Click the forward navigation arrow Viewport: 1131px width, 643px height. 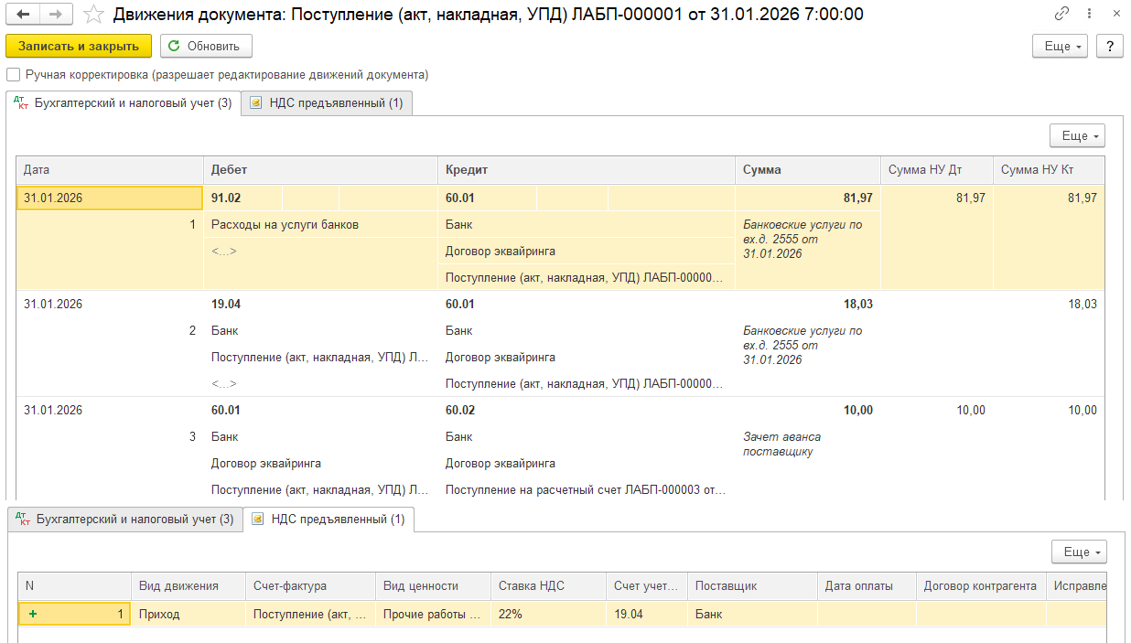click(x=55, y=15)
